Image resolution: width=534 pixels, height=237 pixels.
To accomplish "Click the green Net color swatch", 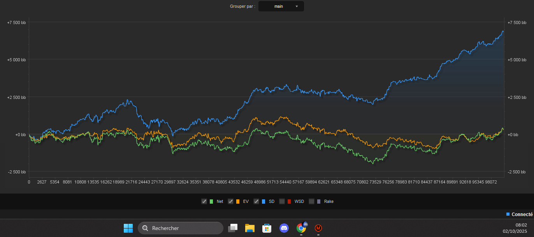I will coord(211,201).
